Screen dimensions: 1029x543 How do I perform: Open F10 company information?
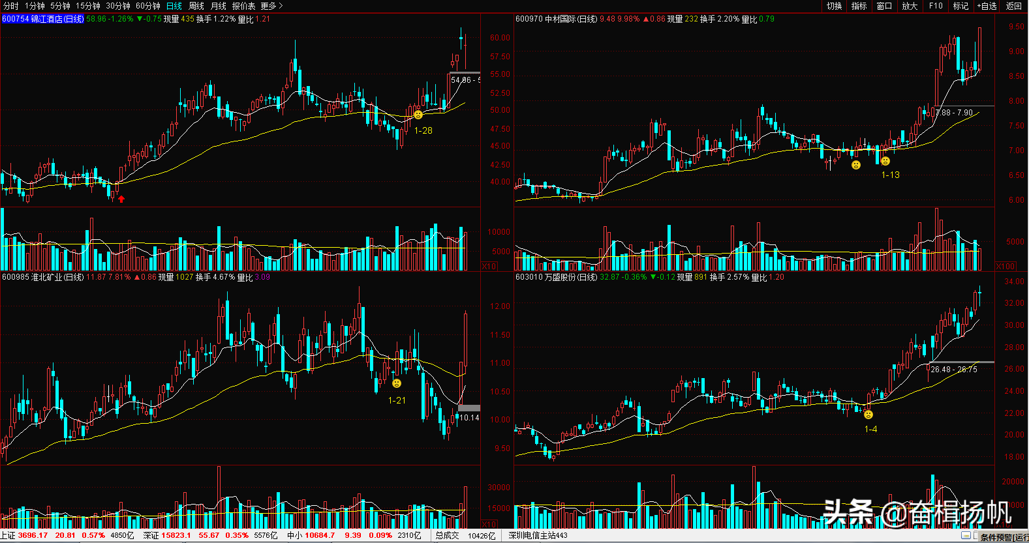pos(936,6)
